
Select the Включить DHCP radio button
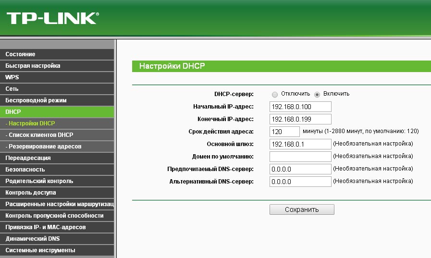click(317, 94)
